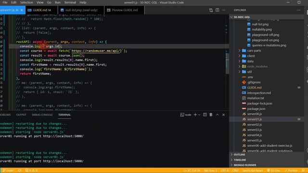The image size is (308, 173).
Task: Open the compare changes icon in editor toolbar
Action: coord(211,10)
